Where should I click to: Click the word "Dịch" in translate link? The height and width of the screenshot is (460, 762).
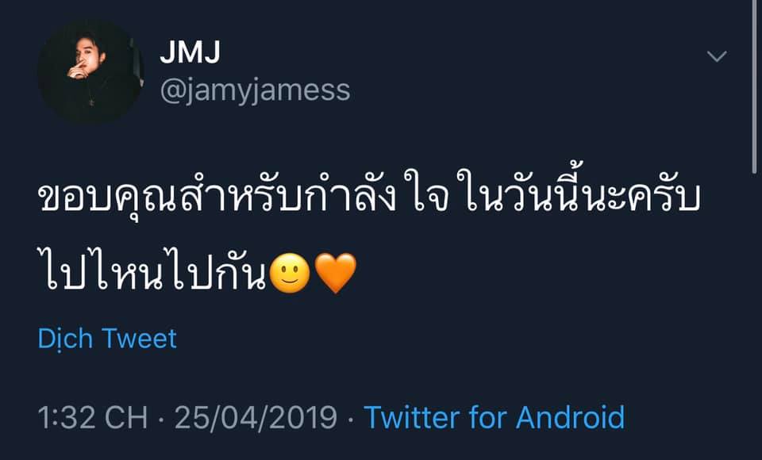(x=65, y=339)
